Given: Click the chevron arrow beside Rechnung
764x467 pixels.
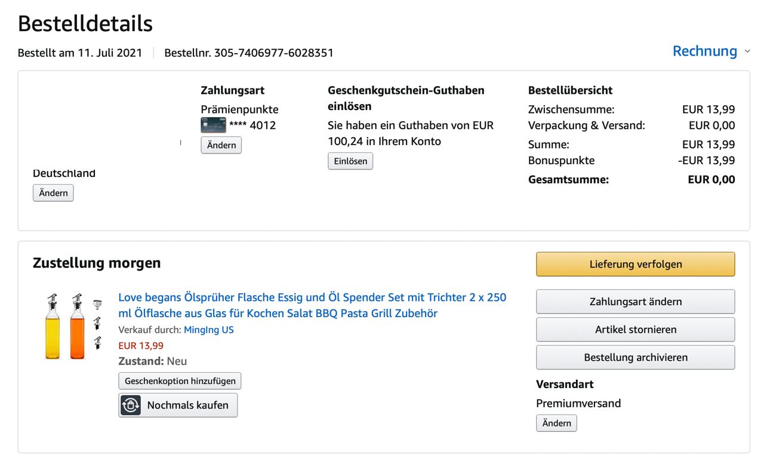Looking at the screenshot, I should [x=747, y=52].
